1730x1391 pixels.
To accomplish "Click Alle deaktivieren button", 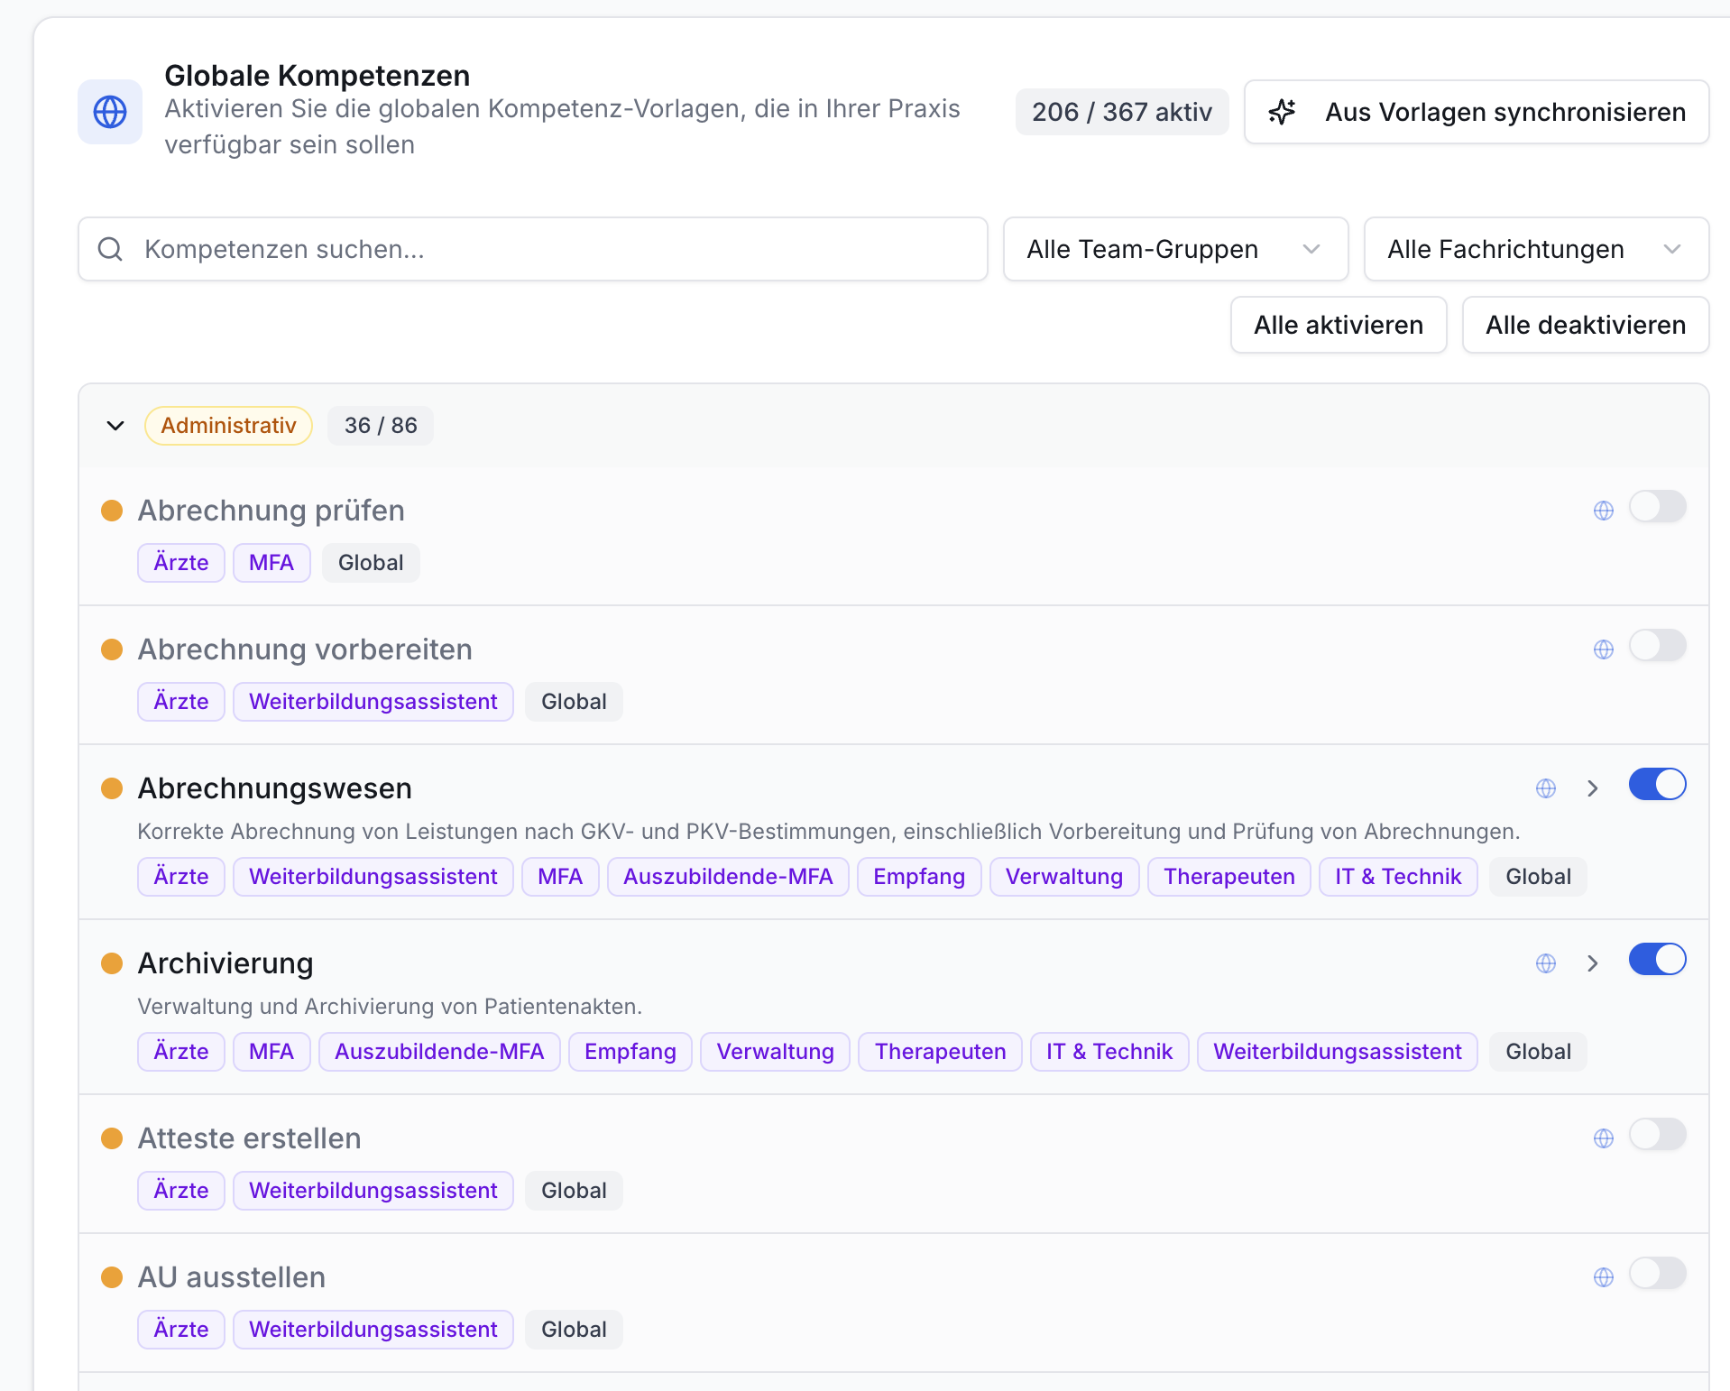I will click(1586, 325).
